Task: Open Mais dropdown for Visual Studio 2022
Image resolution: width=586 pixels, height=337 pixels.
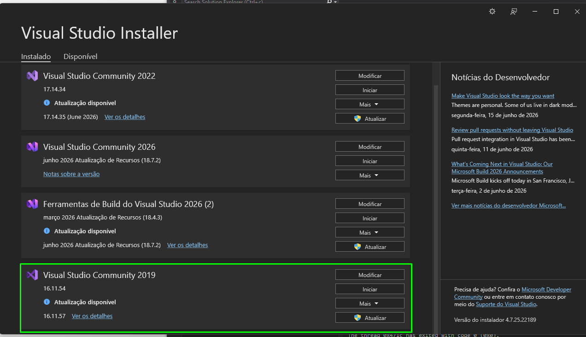Action: (x=370, y=104)
